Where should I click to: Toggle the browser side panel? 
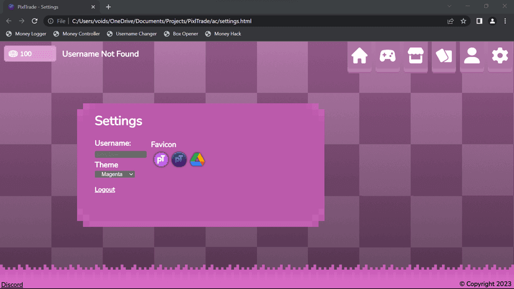point(479,21)
